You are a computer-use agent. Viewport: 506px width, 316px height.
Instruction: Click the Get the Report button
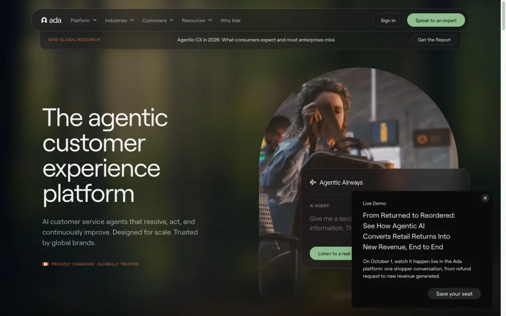[x=434, y=39]
